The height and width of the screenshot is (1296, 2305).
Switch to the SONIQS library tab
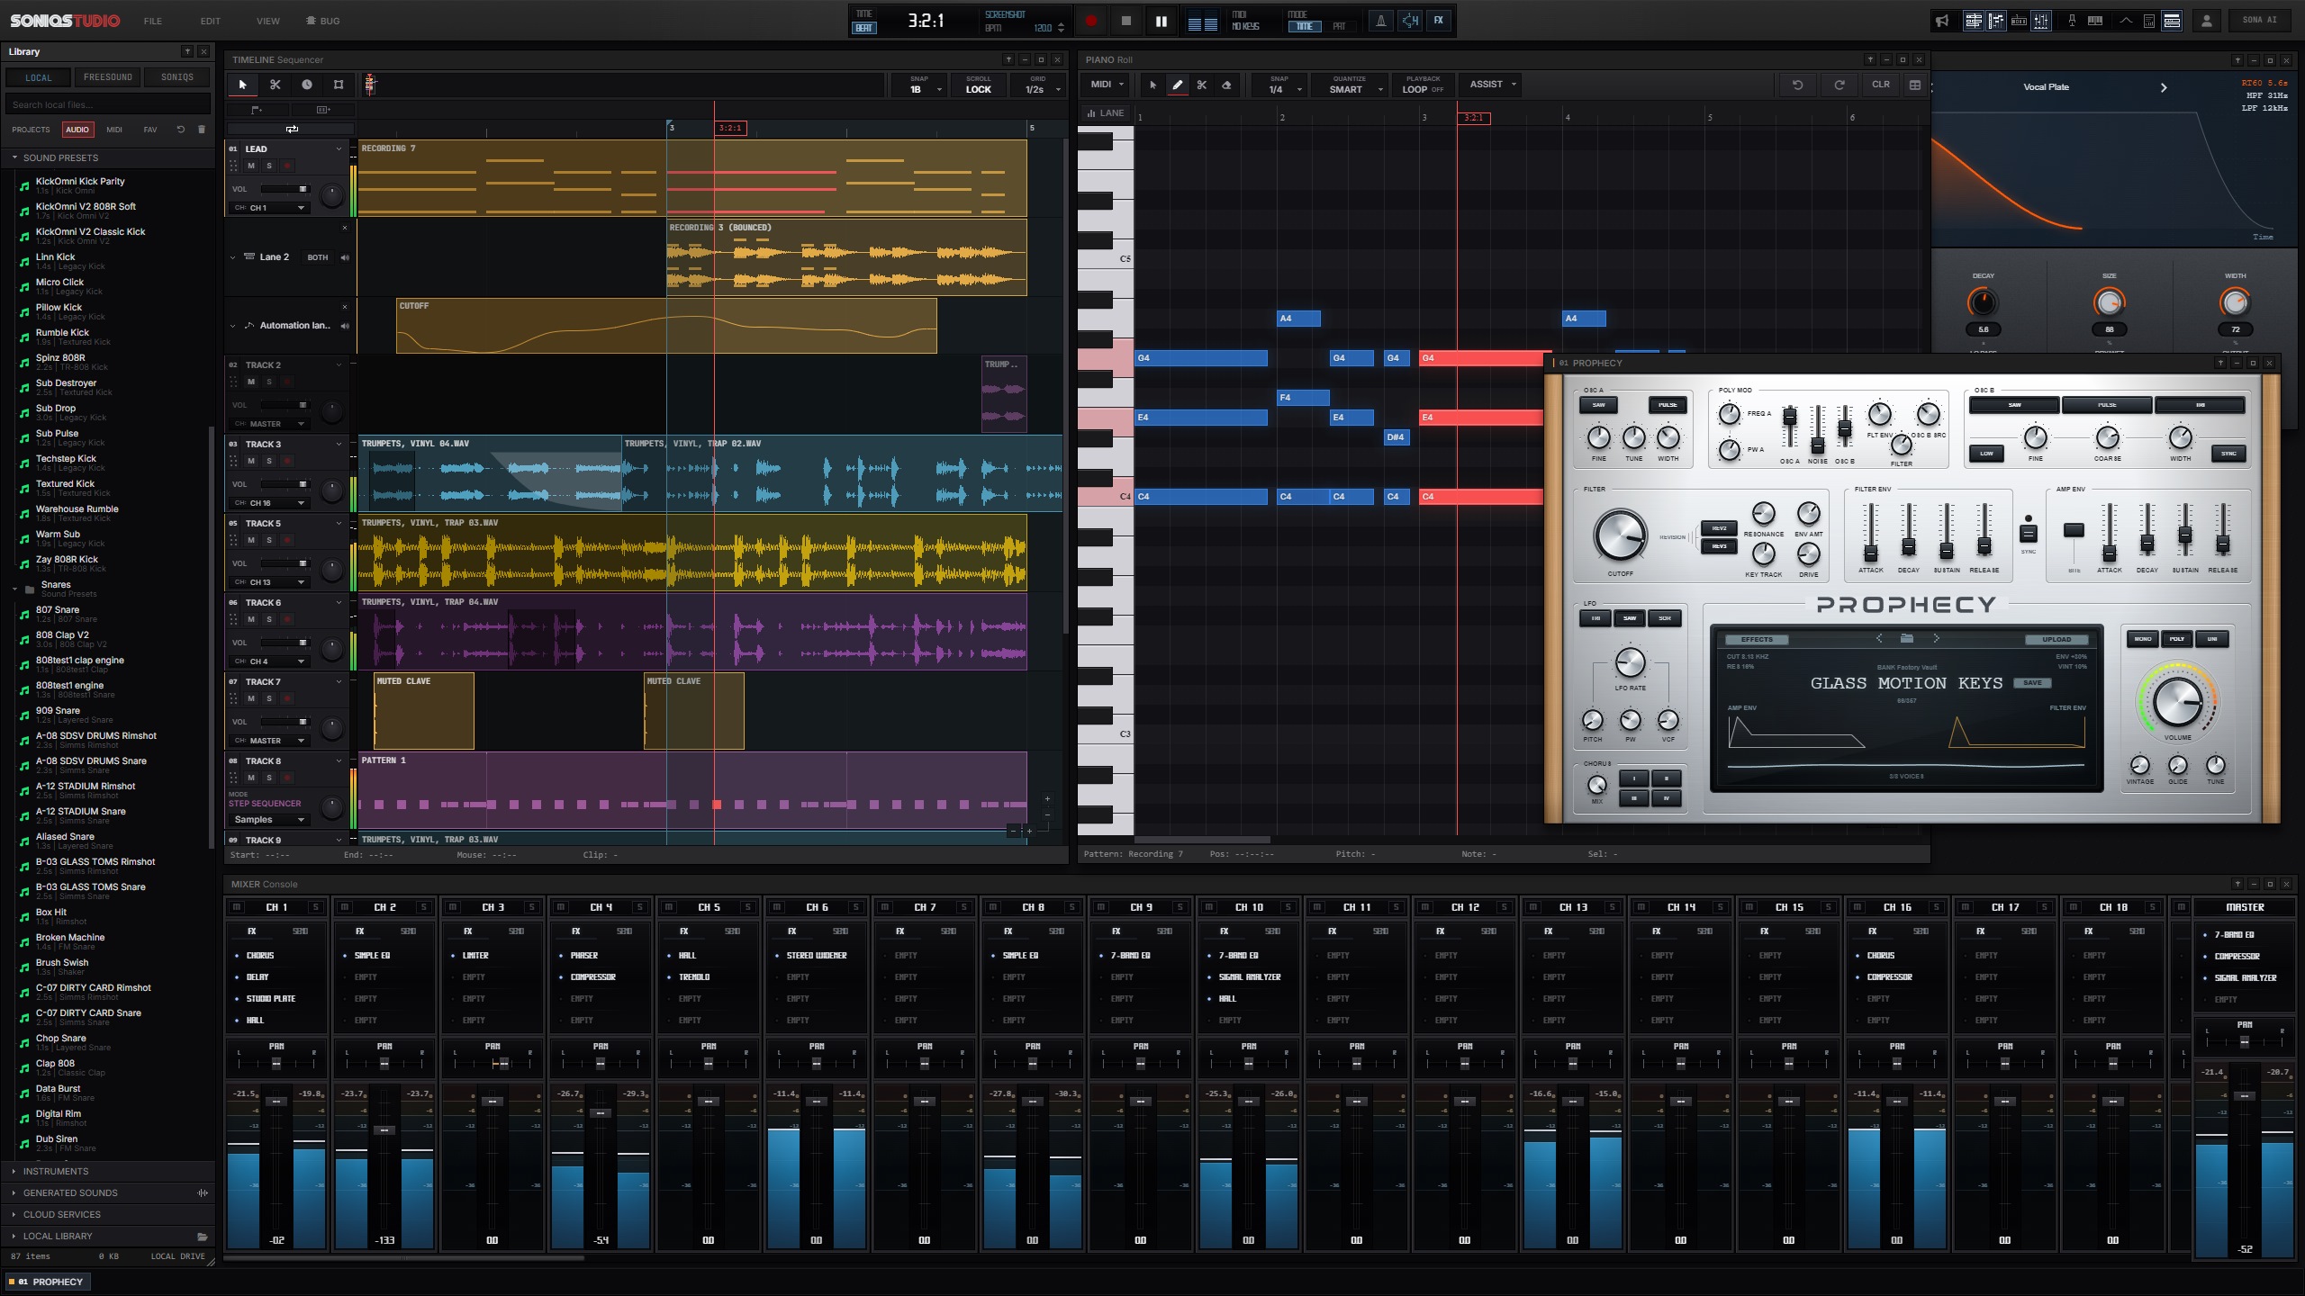[177, 77]
